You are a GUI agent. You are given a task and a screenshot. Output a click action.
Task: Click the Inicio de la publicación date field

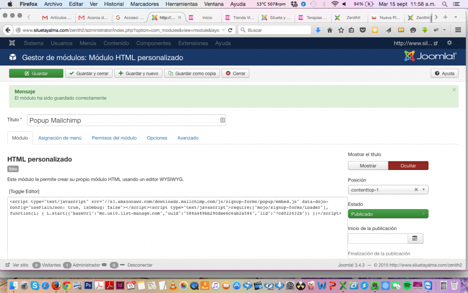[x=378, y=238]
